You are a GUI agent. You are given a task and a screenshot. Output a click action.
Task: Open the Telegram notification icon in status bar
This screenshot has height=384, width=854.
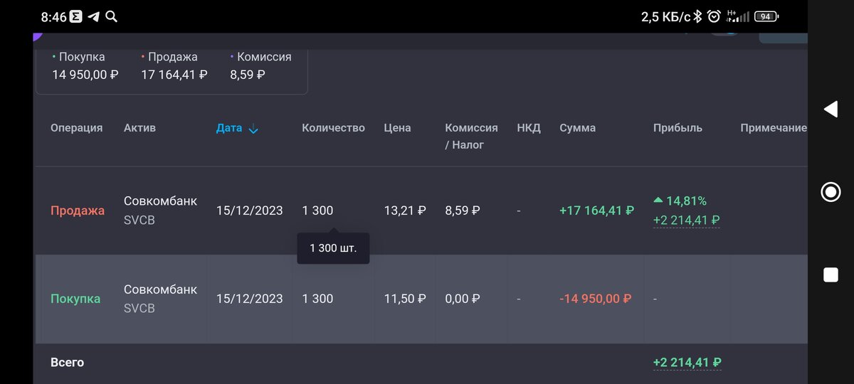pos(94,16)
